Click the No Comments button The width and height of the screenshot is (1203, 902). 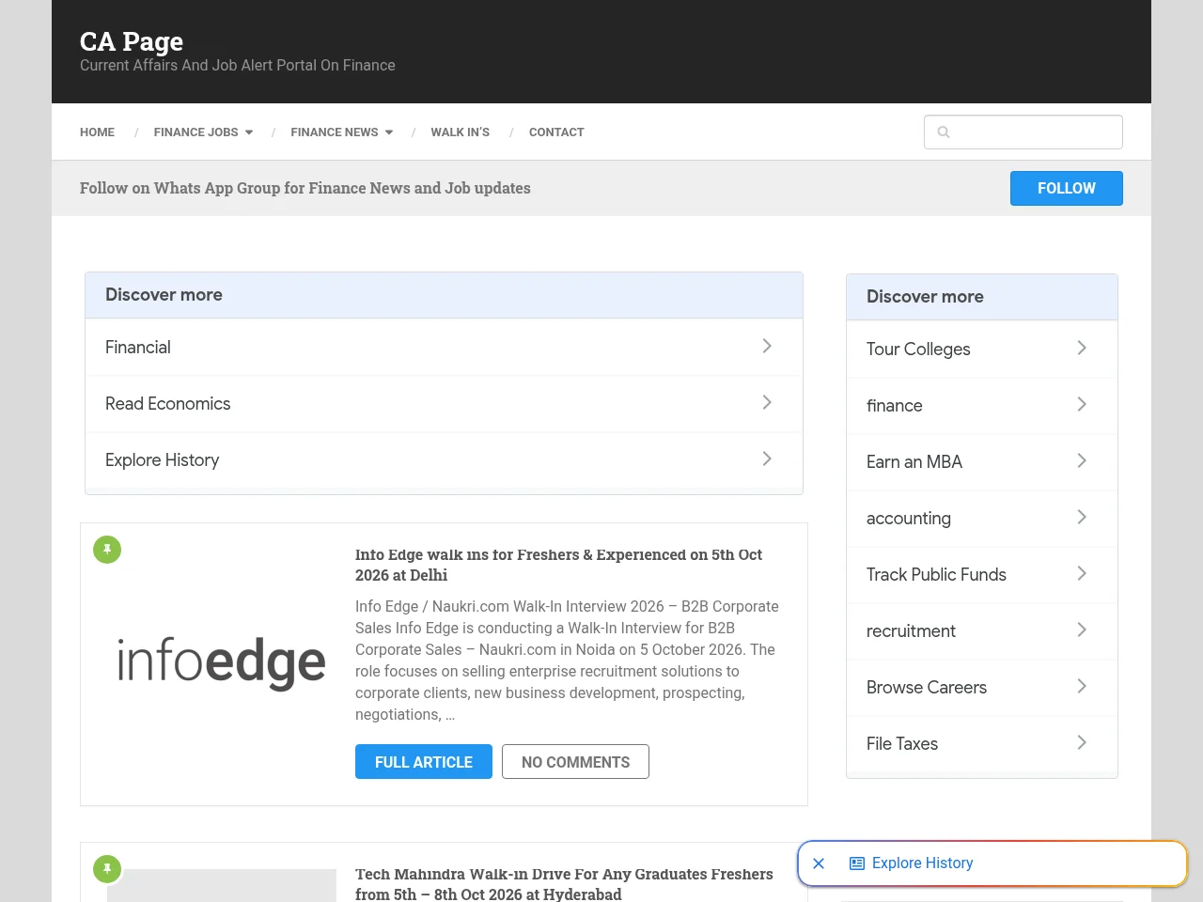point(575,762)
